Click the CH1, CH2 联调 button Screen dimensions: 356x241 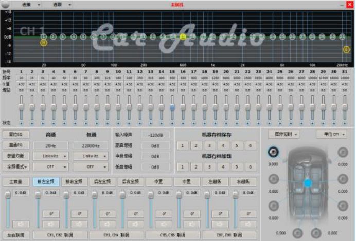[60, 235]
